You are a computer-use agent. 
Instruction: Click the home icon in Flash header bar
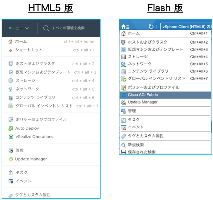pyautogui.click(x=123, y=27)
